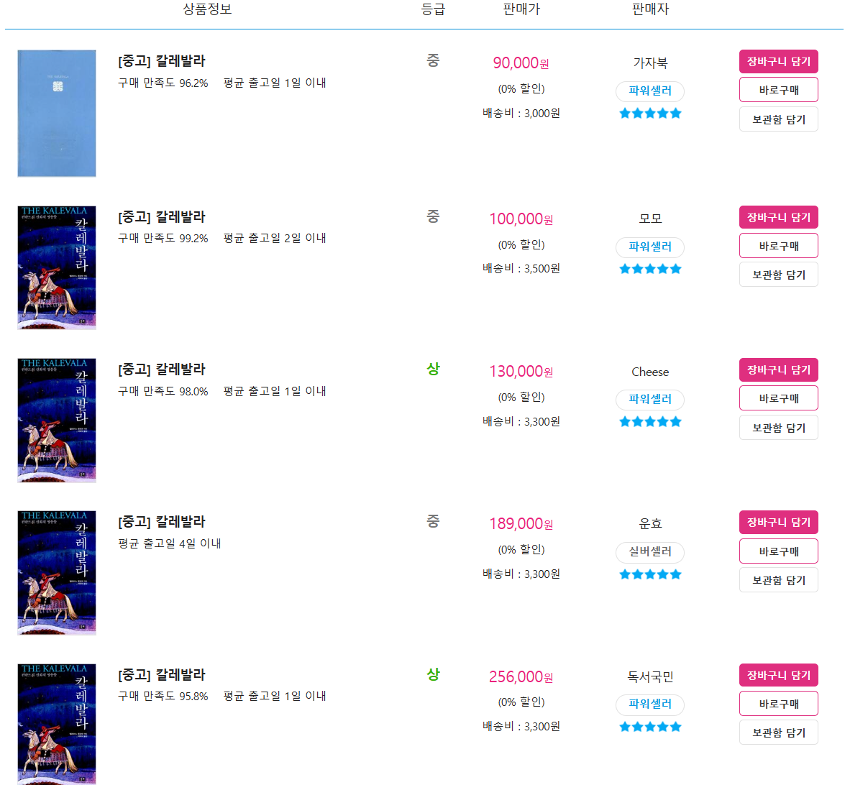Add the 90,000원 book to cart
The height and width of the screenshot is (785, 868).
point(779,62)
